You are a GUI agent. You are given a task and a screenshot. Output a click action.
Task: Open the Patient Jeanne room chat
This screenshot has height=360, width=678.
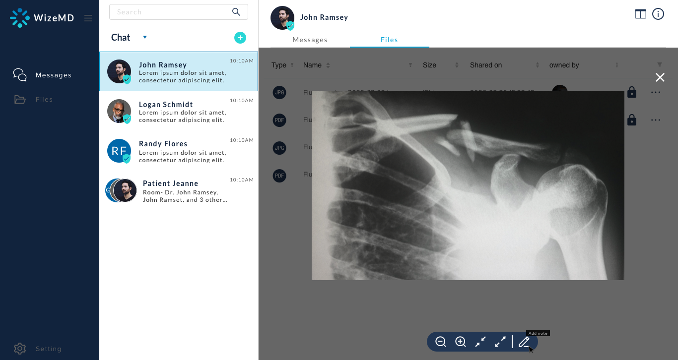coord(179,190)
